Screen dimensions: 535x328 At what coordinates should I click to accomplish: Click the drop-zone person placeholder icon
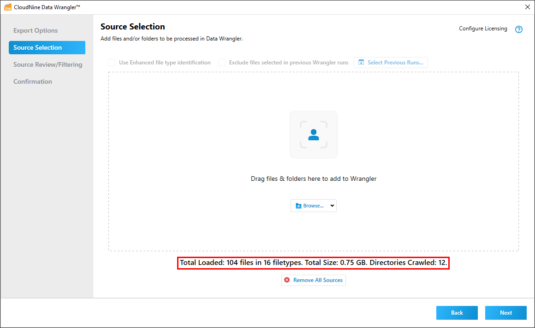pyautogui.click(x=314, y=135)
